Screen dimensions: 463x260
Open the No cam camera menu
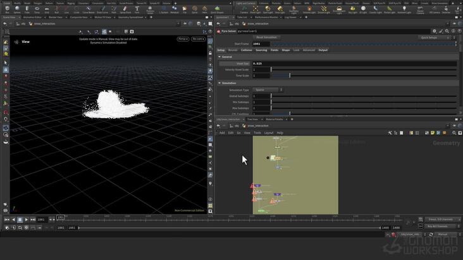[x=198, y=39]
